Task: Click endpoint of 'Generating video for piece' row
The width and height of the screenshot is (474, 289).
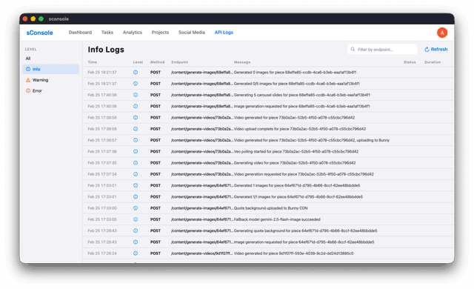Action: [x=202, y=163]
